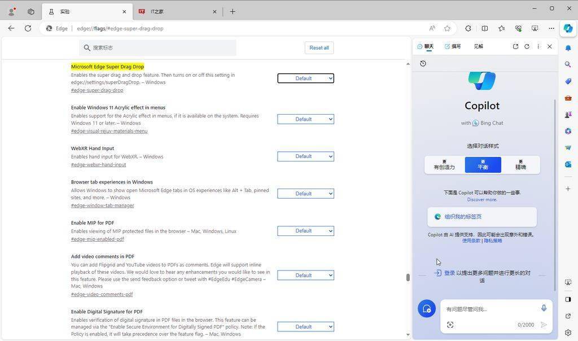Switch to the IT之家 browser tab

tap(175, 11)
